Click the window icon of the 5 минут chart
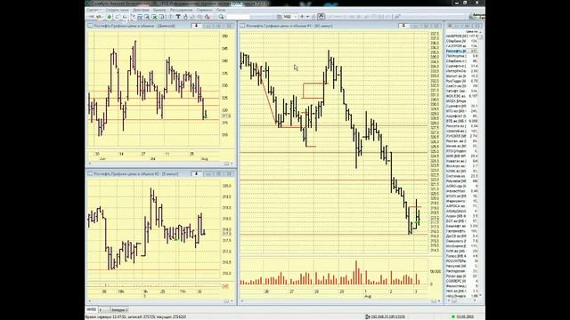This screenshot has width=570, height=320. click(90, 174)
